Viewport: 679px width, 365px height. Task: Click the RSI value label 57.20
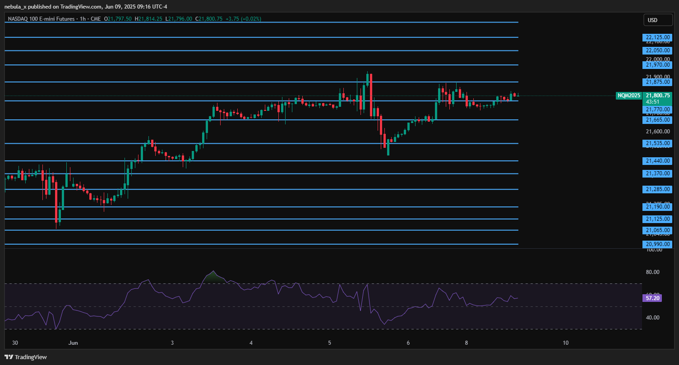tap(651, 298)
